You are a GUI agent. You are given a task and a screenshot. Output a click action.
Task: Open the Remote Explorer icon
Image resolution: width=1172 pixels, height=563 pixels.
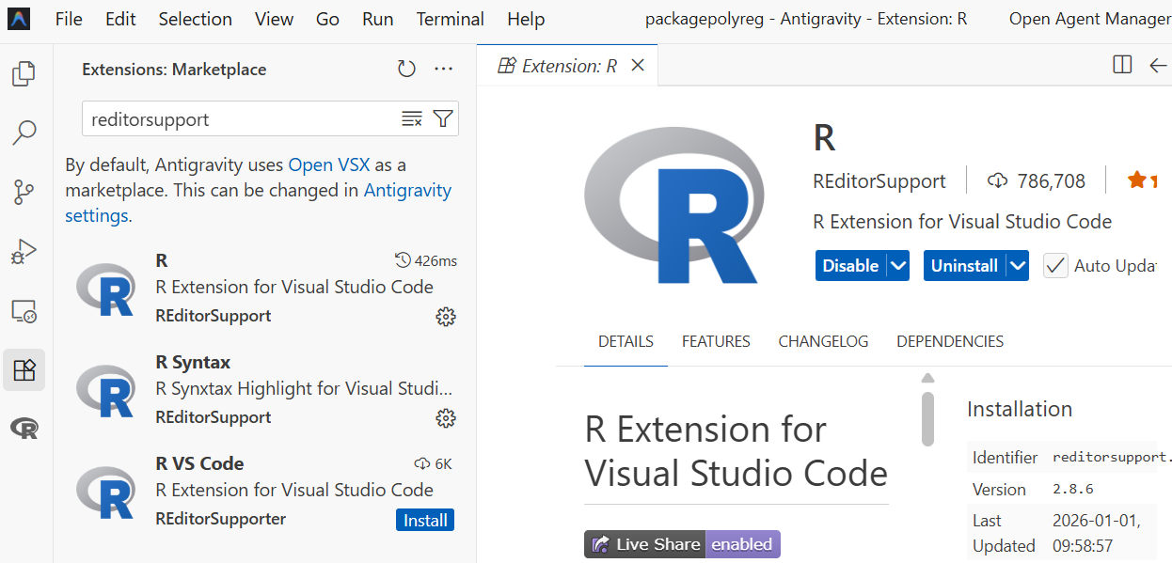(x=24, y=311)
